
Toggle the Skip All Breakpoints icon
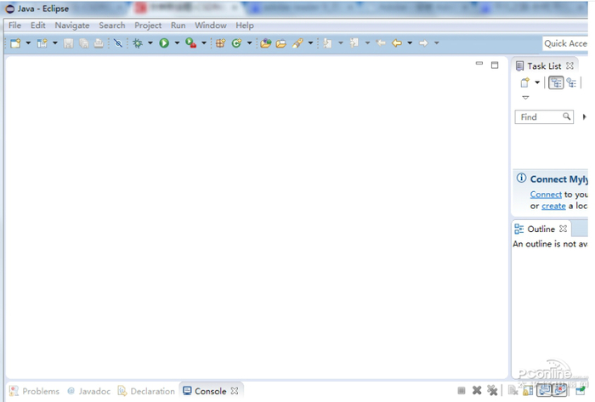tap(118, 43)
